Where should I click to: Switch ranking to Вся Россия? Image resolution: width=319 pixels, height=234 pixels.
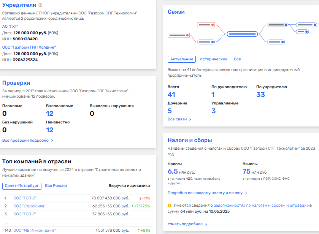(x=56, y=186)
